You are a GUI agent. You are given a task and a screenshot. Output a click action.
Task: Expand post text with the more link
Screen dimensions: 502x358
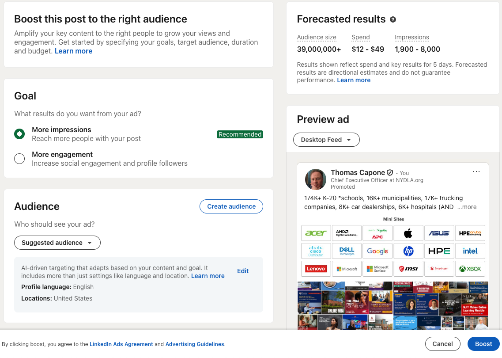pos(467,207)
